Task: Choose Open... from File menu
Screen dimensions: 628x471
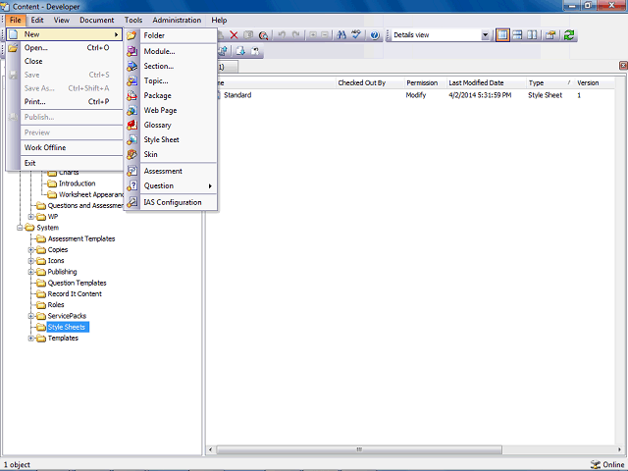Action: point(65,48)
